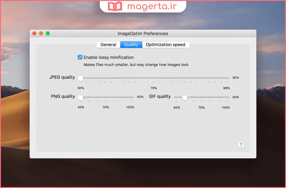
Task: Click the 100% mark under PNG slider
Action: point(130,107)
